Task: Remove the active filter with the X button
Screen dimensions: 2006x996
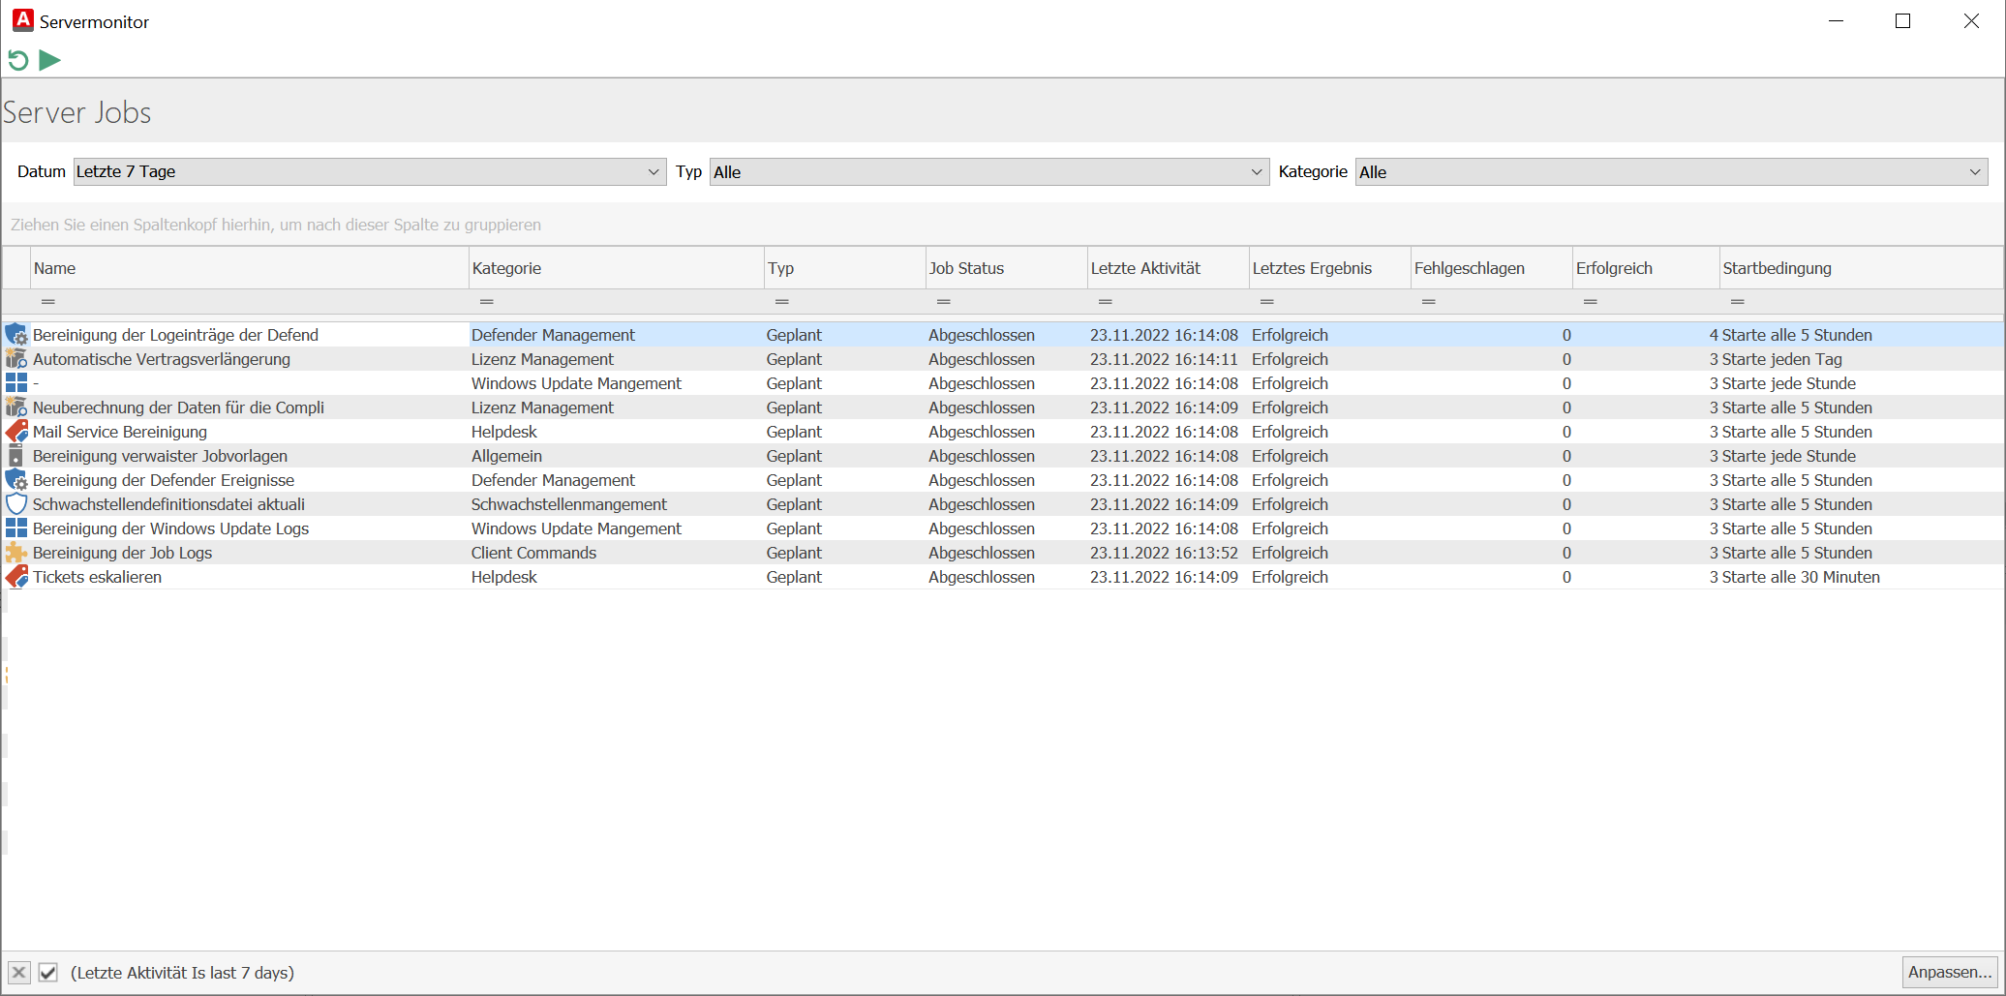Action: click(18, 973)
